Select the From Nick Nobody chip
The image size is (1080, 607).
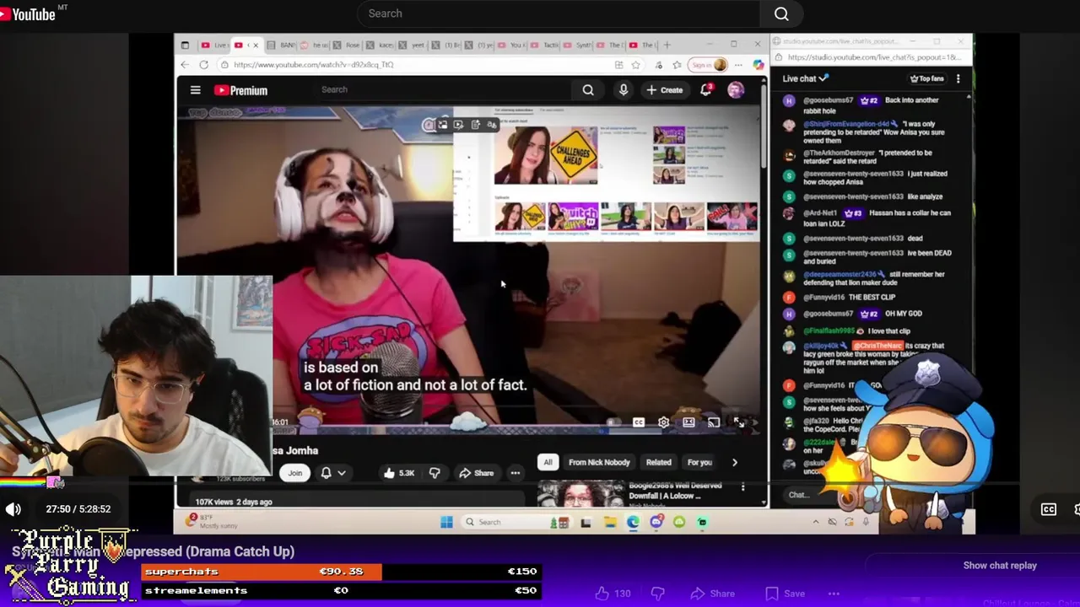(x=599, y=462)
